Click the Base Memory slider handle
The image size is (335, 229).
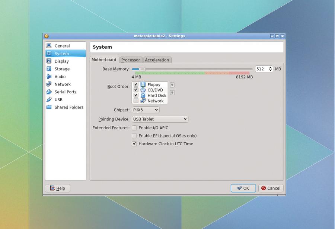[142, 69]
